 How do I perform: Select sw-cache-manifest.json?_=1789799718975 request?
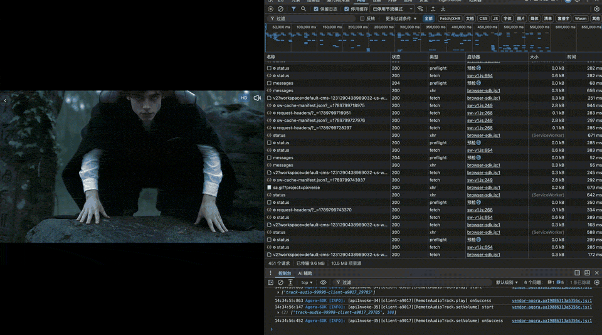(320, 105)
